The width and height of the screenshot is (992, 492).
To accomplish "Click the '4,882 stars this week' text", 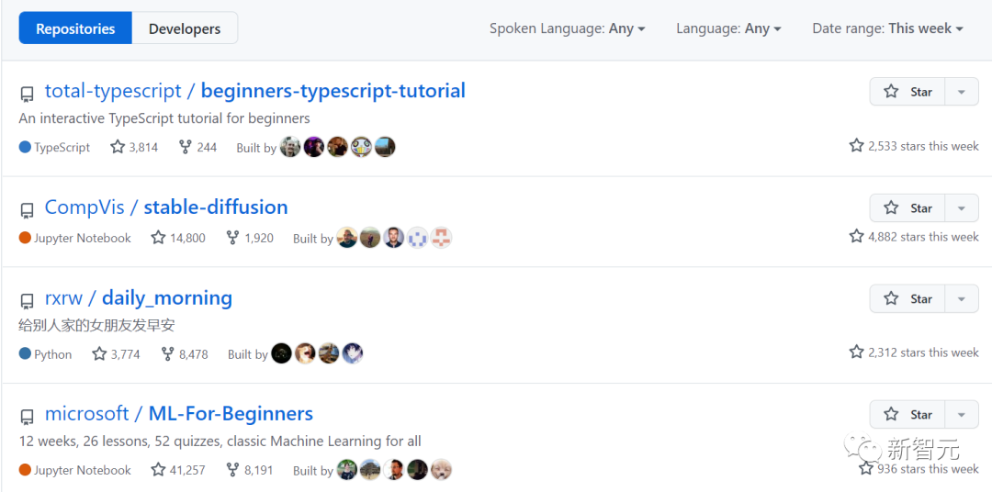I will pyautogui.click(x=923, y=237).
